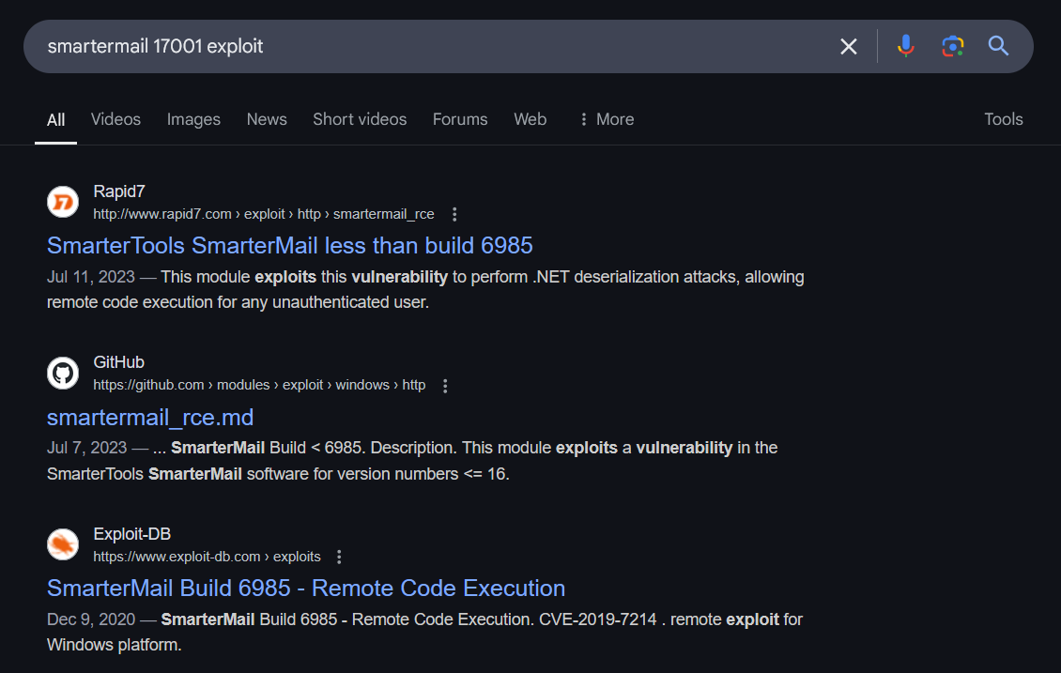Open the smartermail_rce.md GitHub result
The height and width of the screenshot is (673, 1061).
pyautogui.click(x=150, y=418)
